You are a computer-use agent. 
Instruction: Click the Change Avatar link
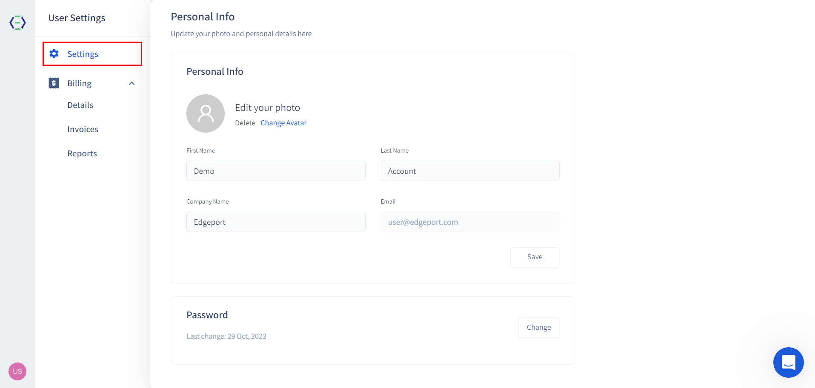pyautogui.click(x=283, y=123)
